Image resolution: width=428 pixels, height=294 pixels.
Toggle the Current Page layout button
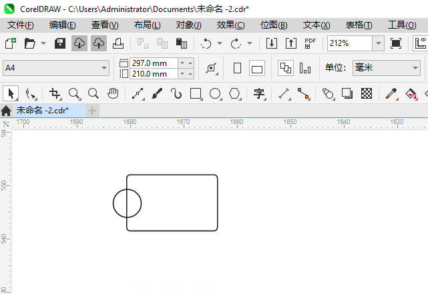305,68
